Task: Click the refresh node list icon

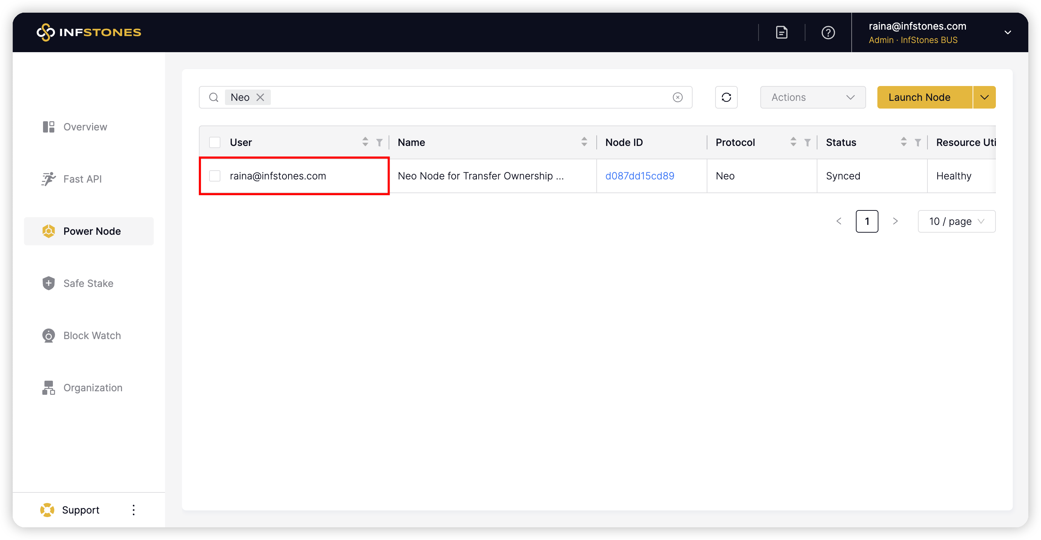Action: [726, 97]
